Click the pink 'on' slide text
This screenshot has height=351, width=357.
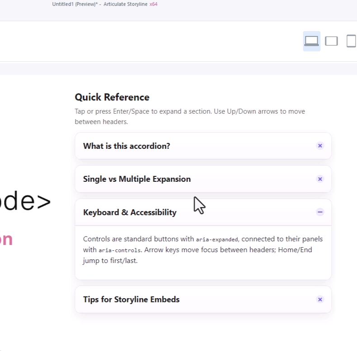point(6,240)
